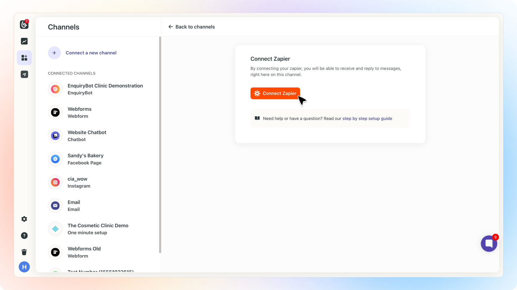
Task: Click the Connect Zapier heading
Action: click(270, 59)
